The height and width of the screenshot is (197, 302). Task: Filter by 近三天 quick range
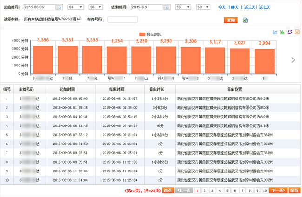tap(249, 7)
